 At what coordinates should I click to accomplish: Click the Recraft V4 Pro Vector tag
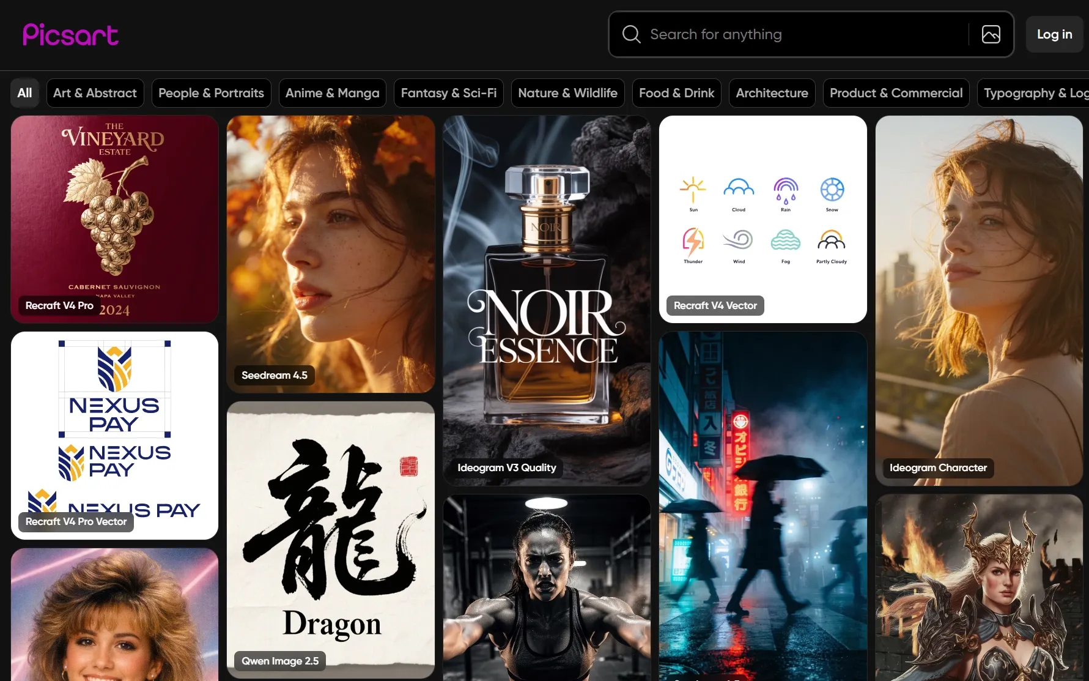[76, 521]
